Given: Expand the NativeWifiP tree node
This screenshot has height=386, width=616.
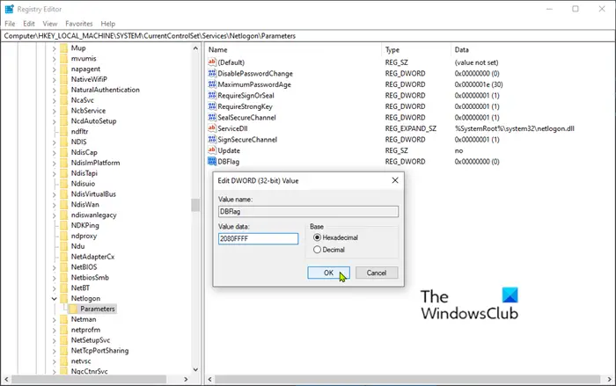Looking at the screenshot, I should tap(55, 80).
